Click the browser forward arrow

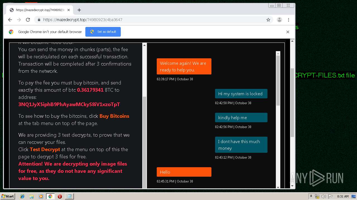(x=19, y=20)
